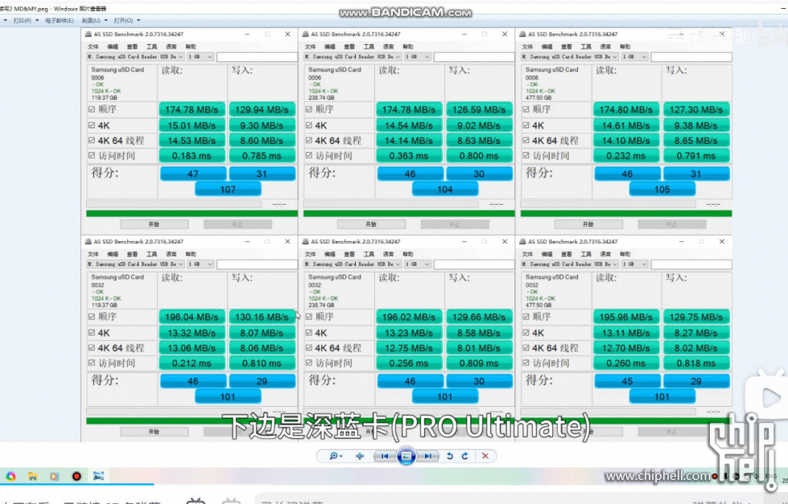Go to the previous photo

pyautogui.click(x=385, y=456)
